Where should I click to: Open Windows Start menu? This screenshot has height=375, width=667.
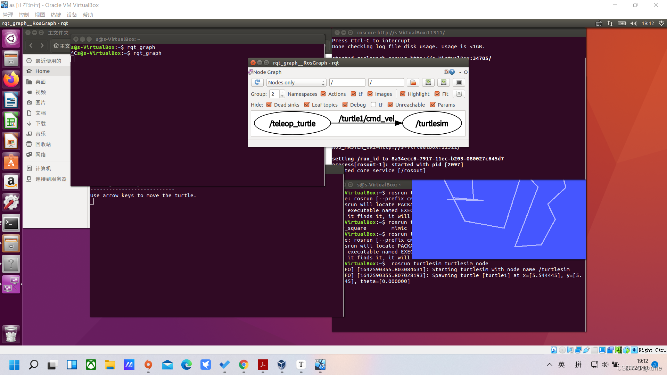click(x=14, y=365)
